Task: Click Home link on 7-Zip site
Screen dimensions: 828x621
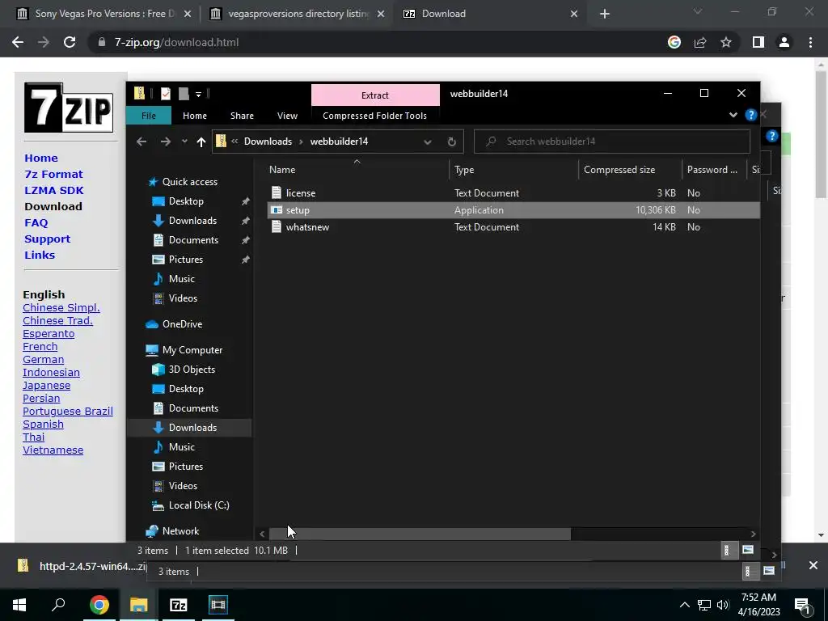Action: tap(41, 158)
